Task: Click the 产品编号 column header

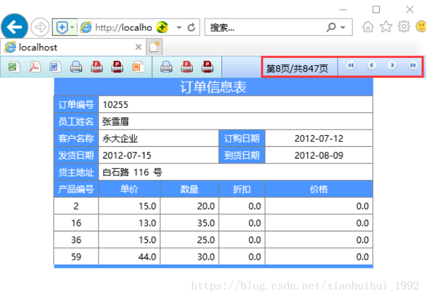Action: [76, 189]
